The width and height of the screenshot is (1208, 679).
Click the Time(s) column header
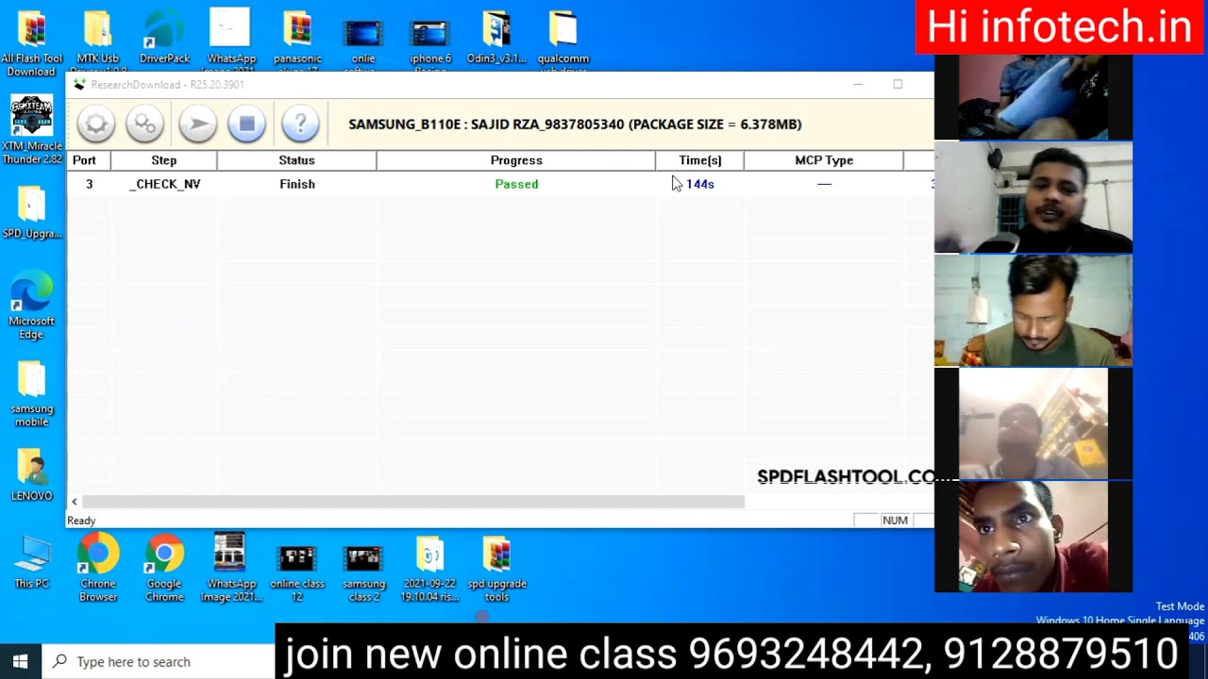700,160
